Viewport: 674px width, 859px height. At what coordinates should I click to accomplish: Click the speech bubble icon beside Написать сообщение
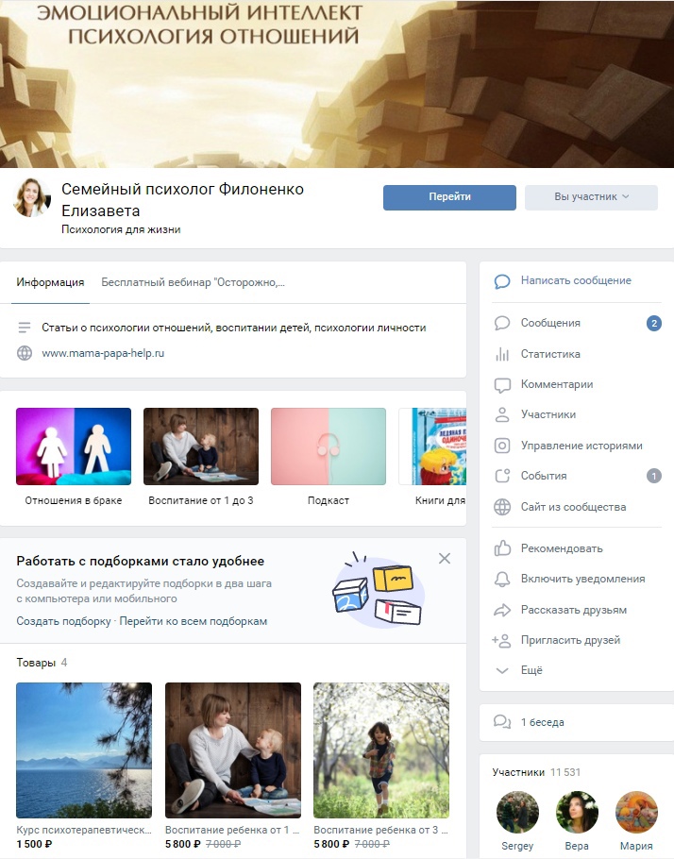tap(502, 281)
